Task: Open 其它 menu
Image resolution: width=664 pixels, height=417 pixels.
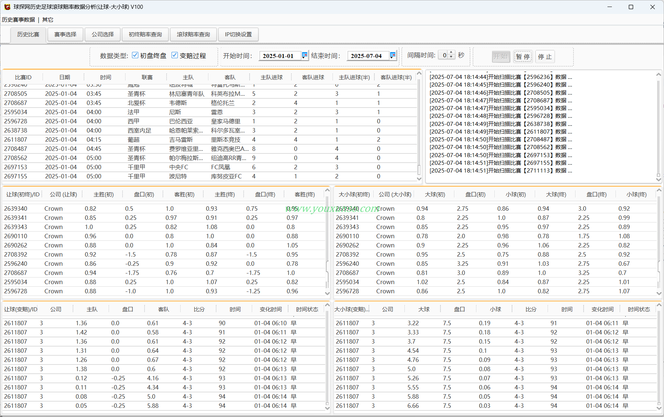Action: tap(48, 20)
